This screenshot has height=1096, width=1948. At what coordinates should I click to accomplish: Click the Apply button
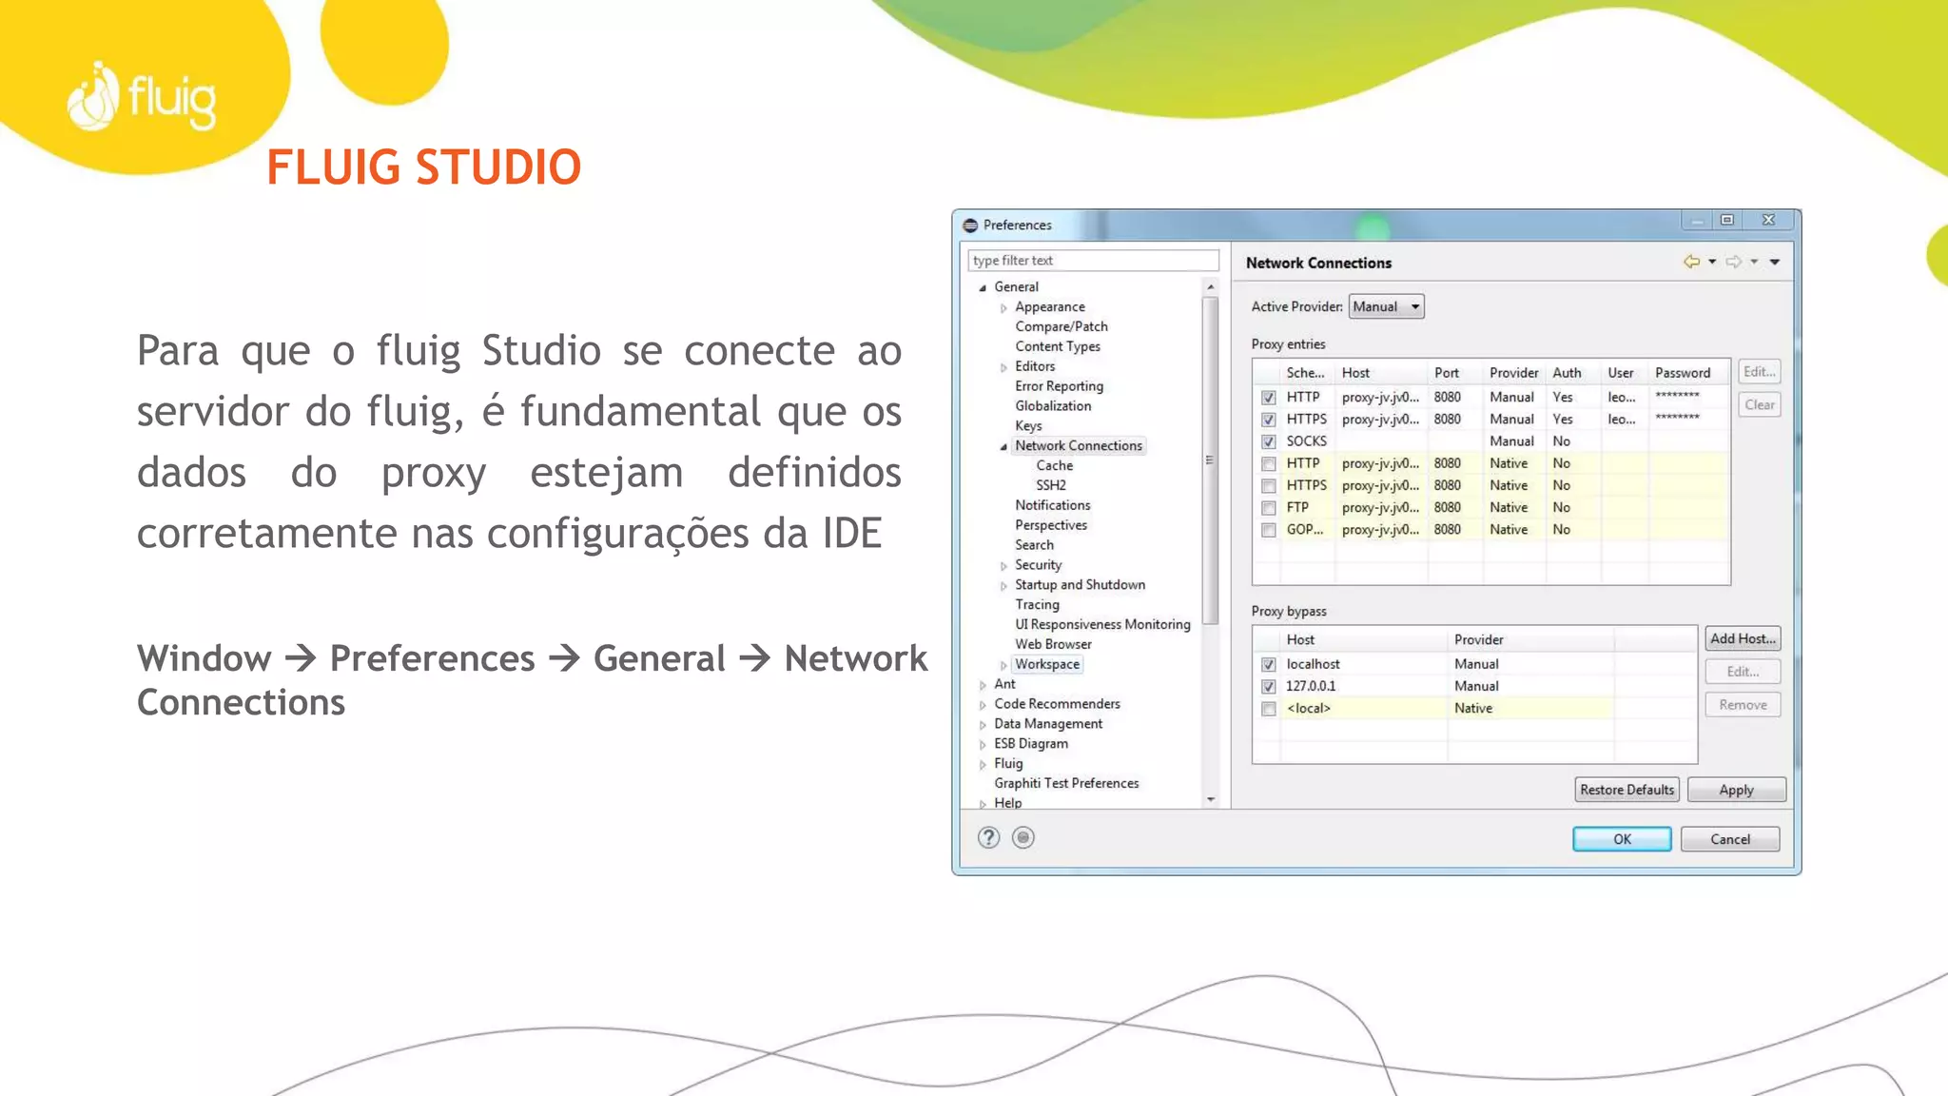coord(1736,790)
